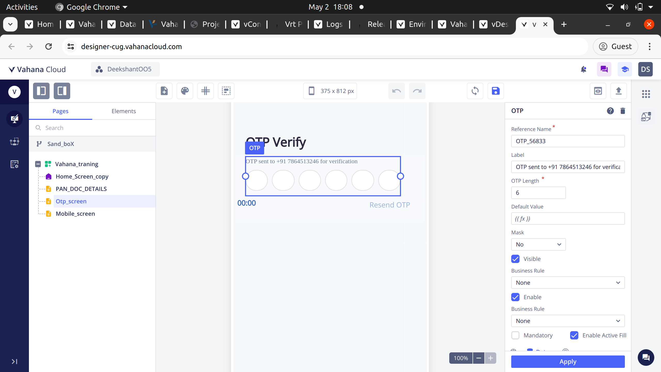Delete OTP element via trash icon
The image size is (661, 372).
click(x=623, y=111)
